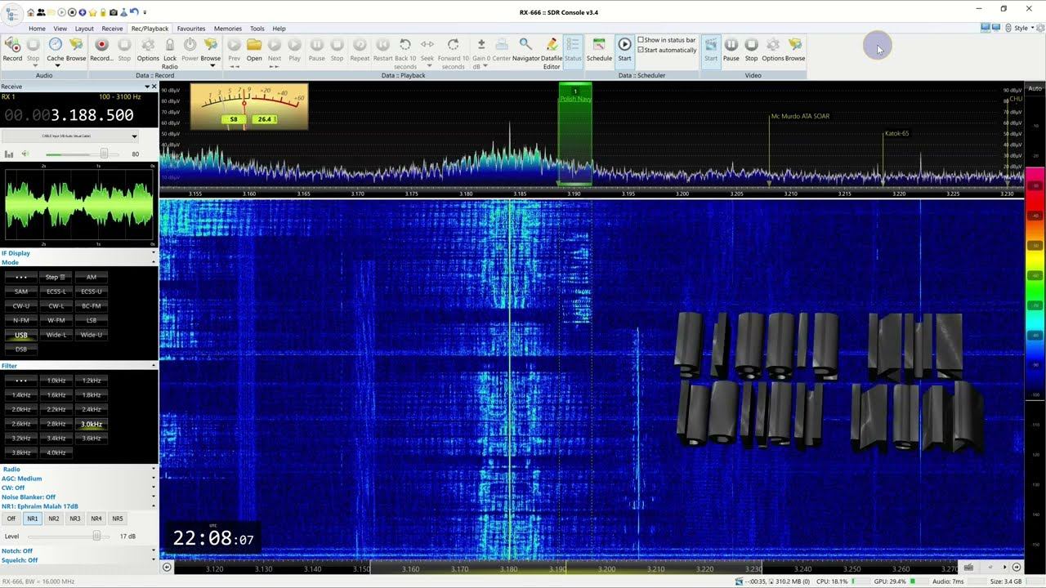This screenshot has width=1046, height=588.
Task: Select AM demodulation mode
Action: point(92,277)
